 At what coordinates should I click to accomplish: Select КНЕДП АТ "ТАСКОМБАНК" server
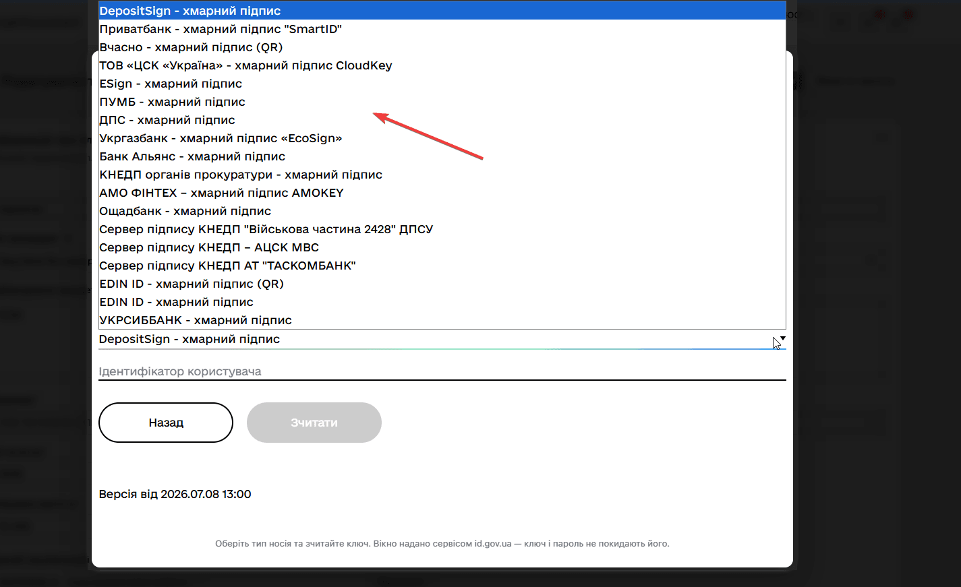click(x=442, y=266)
